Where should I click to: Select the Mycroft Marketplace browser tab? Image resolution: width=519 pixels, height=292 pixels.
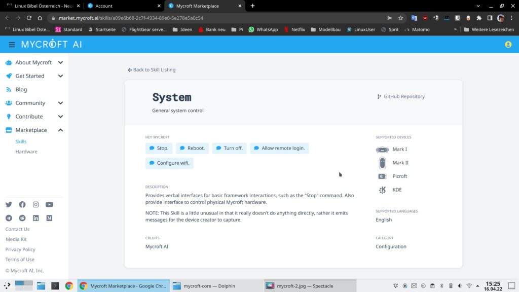(x=205, y=6)
